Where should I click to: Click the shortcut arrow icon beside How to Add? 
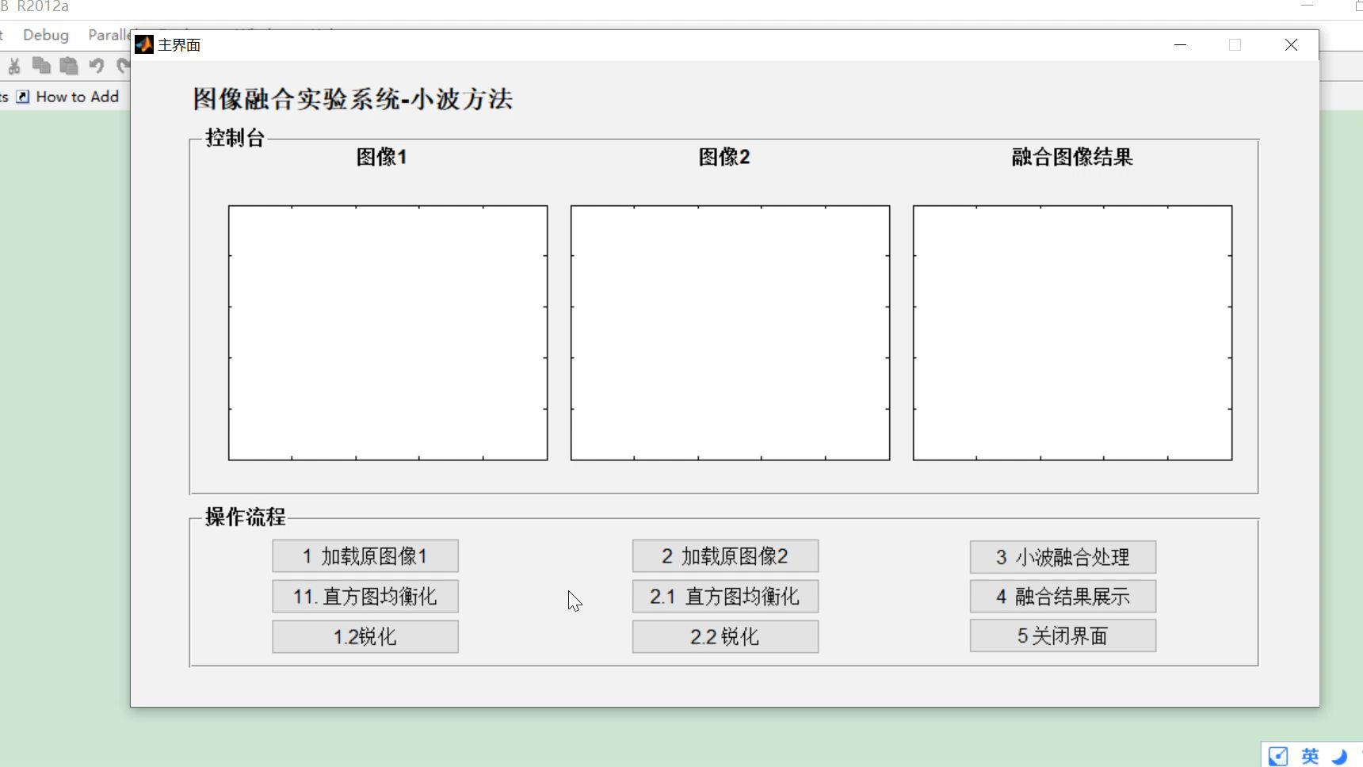click(23, 96)
